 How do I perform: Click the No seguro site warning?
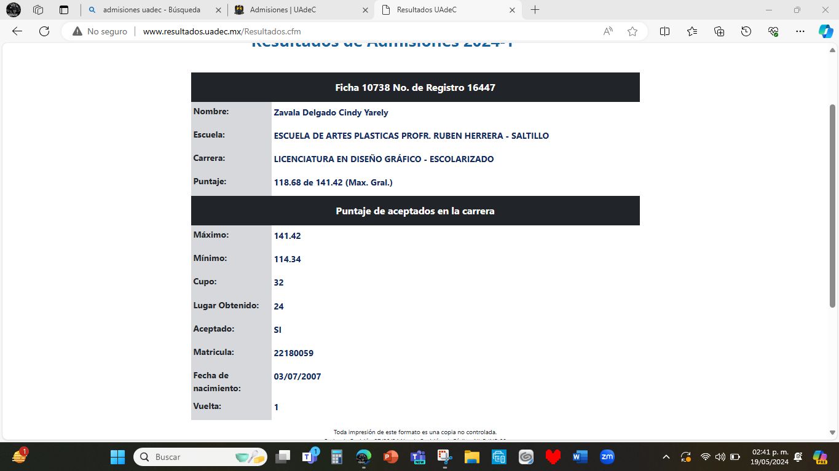[100, 31]
